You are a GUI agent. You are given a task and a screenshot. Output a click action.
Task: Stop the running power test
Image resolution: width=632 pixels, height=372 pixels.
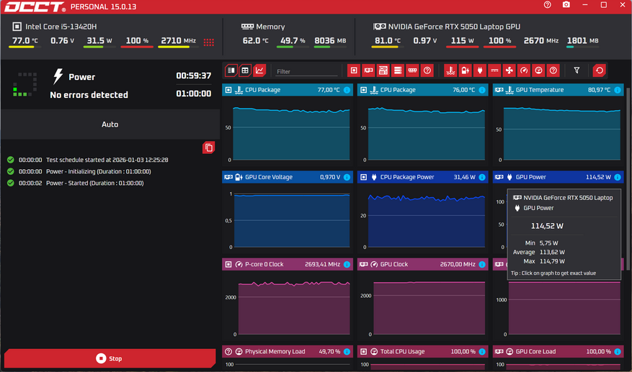click(x=110, y=358)
